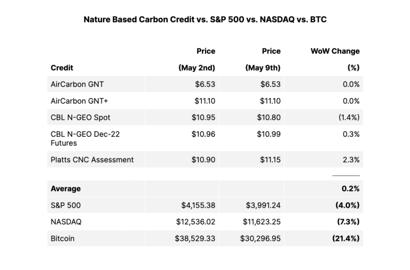The width and height of the screenshot is (410, 270).
Task: Click the Platts CNC Assessment row label
Action: [x=92, y=160]
